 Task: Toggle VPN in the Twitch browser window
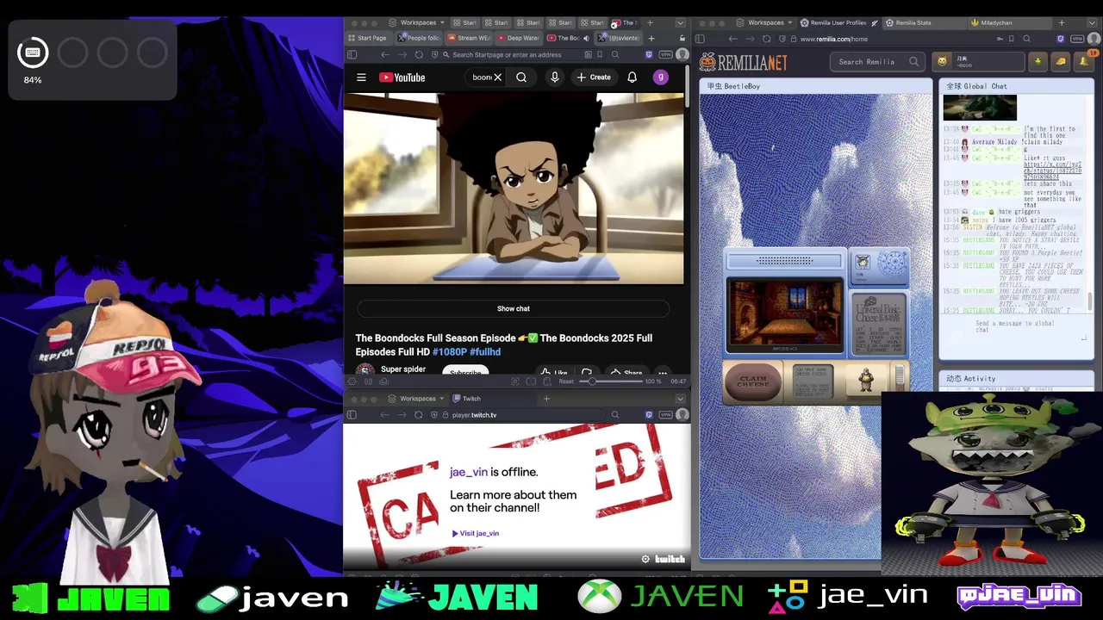pos(665,415)
